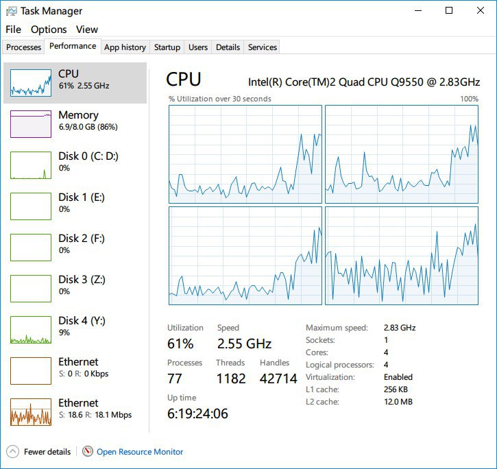The image size is (497, 469).
Task: Collapse view with Fewer details chevron
Action: point(12,452)
